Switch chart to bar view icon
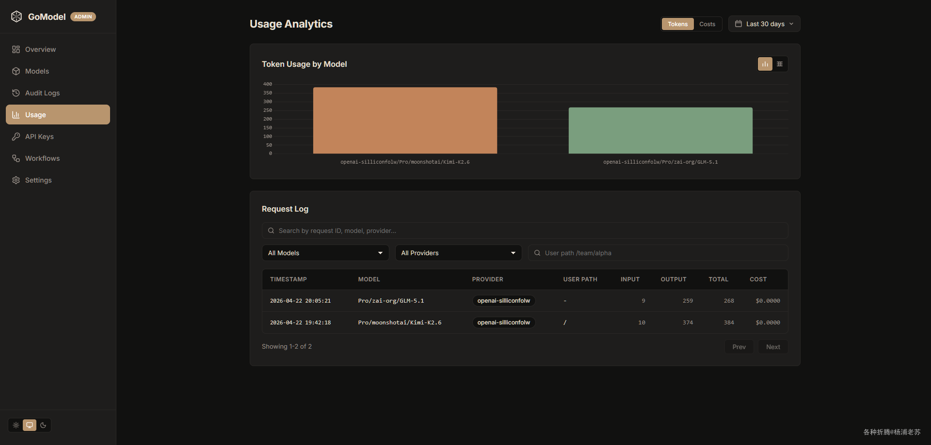The height and width of the screenshot is (445, 931). (765, 64)
